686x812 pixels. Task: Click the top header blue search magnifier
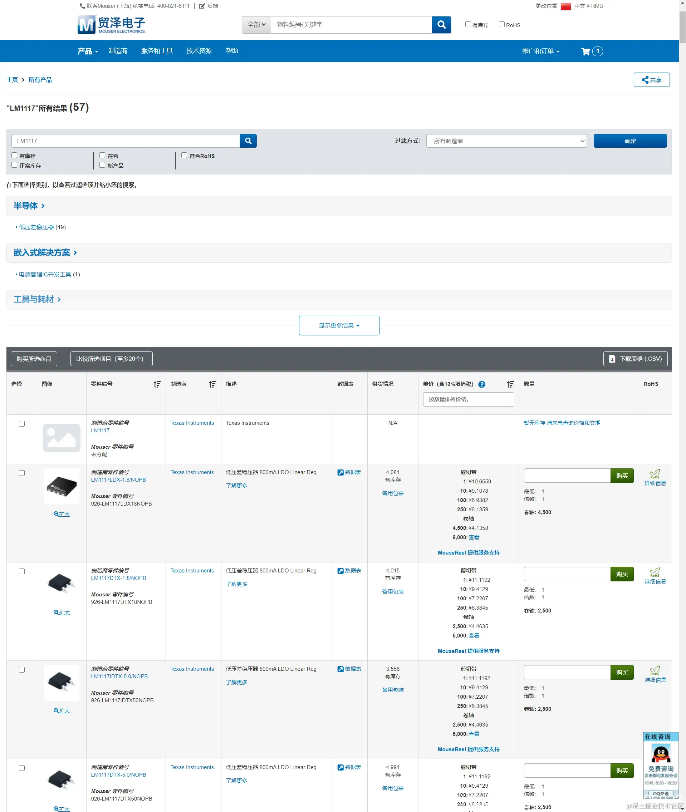point(441,24)
